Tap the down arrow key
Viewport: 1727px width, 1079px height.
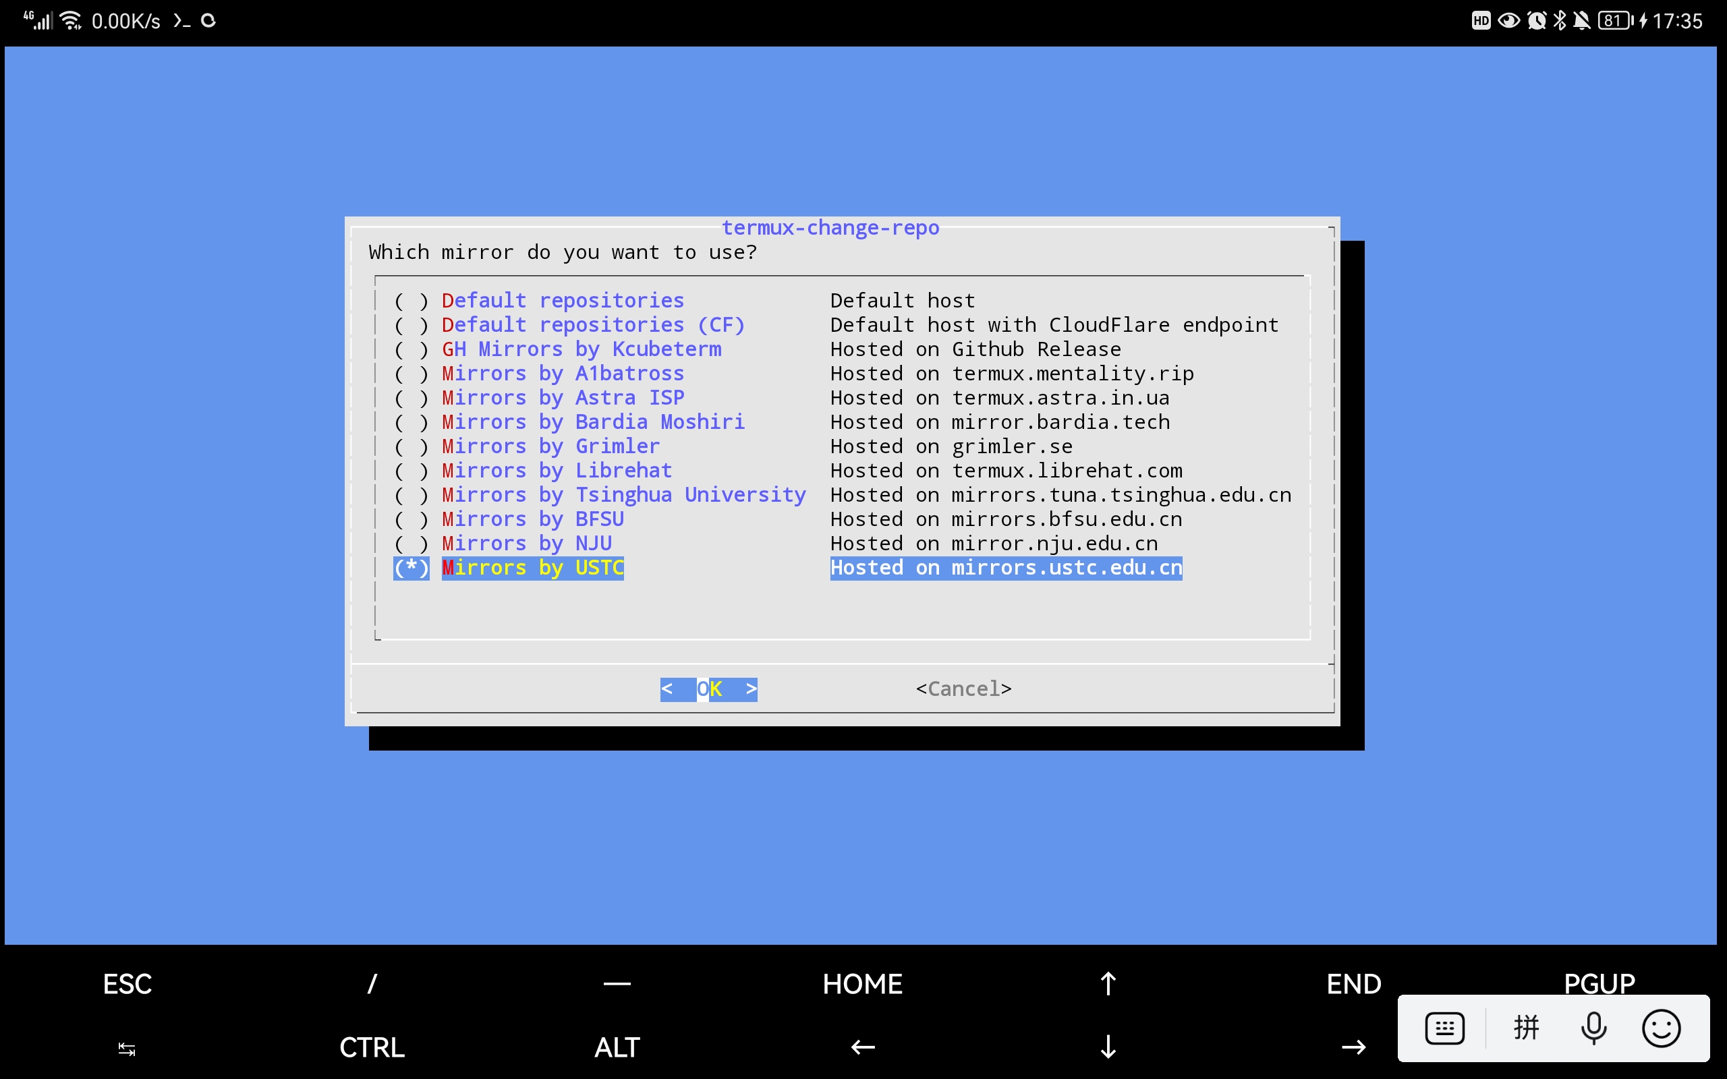coord(1108,1047)
